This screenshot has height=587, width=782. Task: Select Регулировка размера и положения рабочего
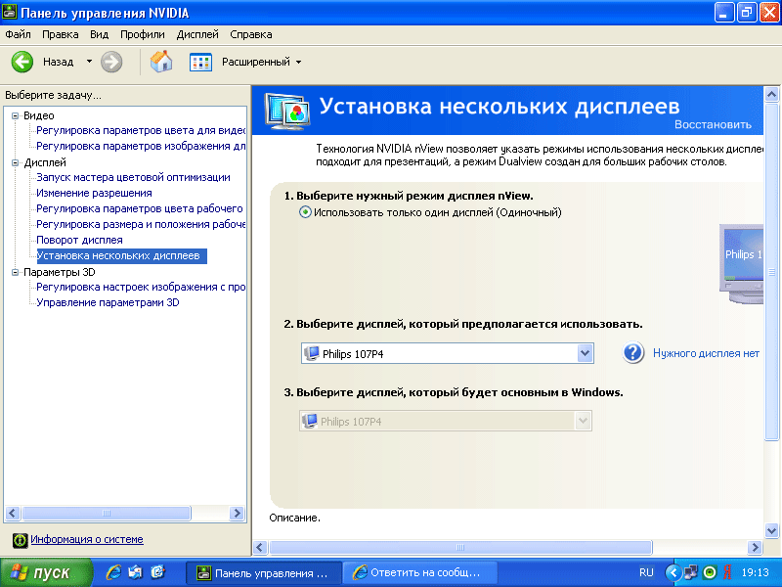[x=141, y=225]
